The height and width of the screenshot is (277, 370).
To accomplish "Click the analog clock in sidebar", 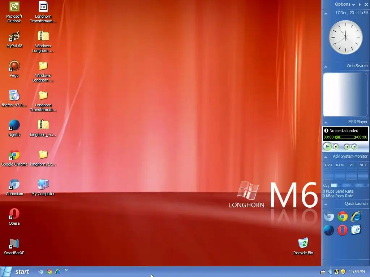I will [x=346, y=37].
